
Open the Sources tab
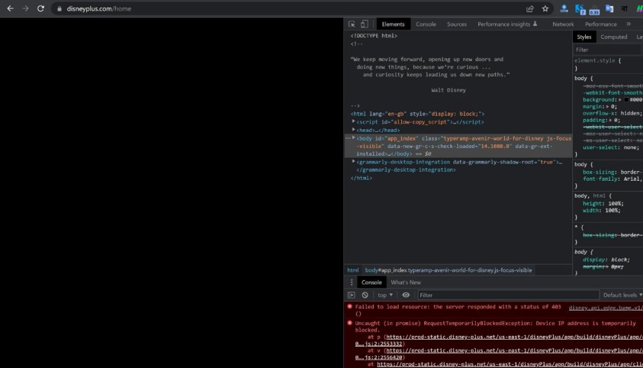pyautogui.click(x=457, y=24)
